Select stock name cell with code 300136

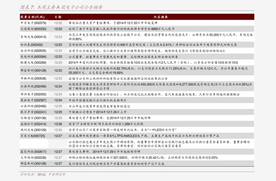click(x=33, y=118)
